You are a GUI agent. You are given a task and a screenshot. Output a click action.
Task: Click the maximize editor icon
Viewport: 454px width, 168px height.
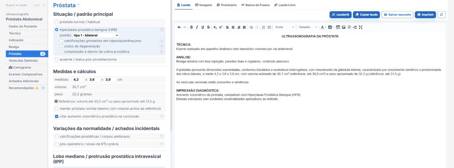pyautogui.click(x=360, y=27)
